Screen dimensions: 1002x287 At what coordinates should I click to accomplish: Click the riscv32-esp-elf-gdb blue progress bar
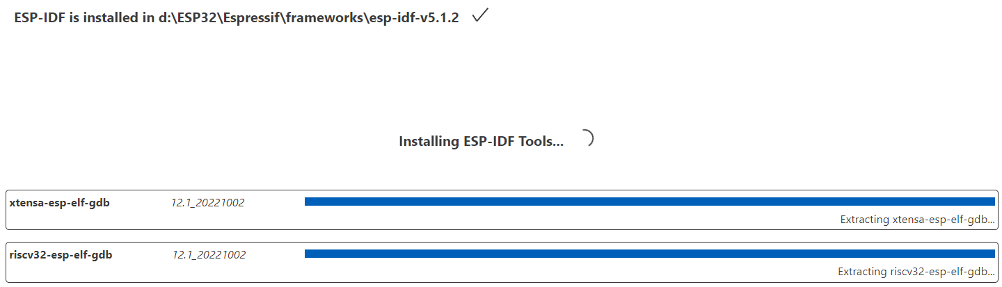tap(649, 254)
